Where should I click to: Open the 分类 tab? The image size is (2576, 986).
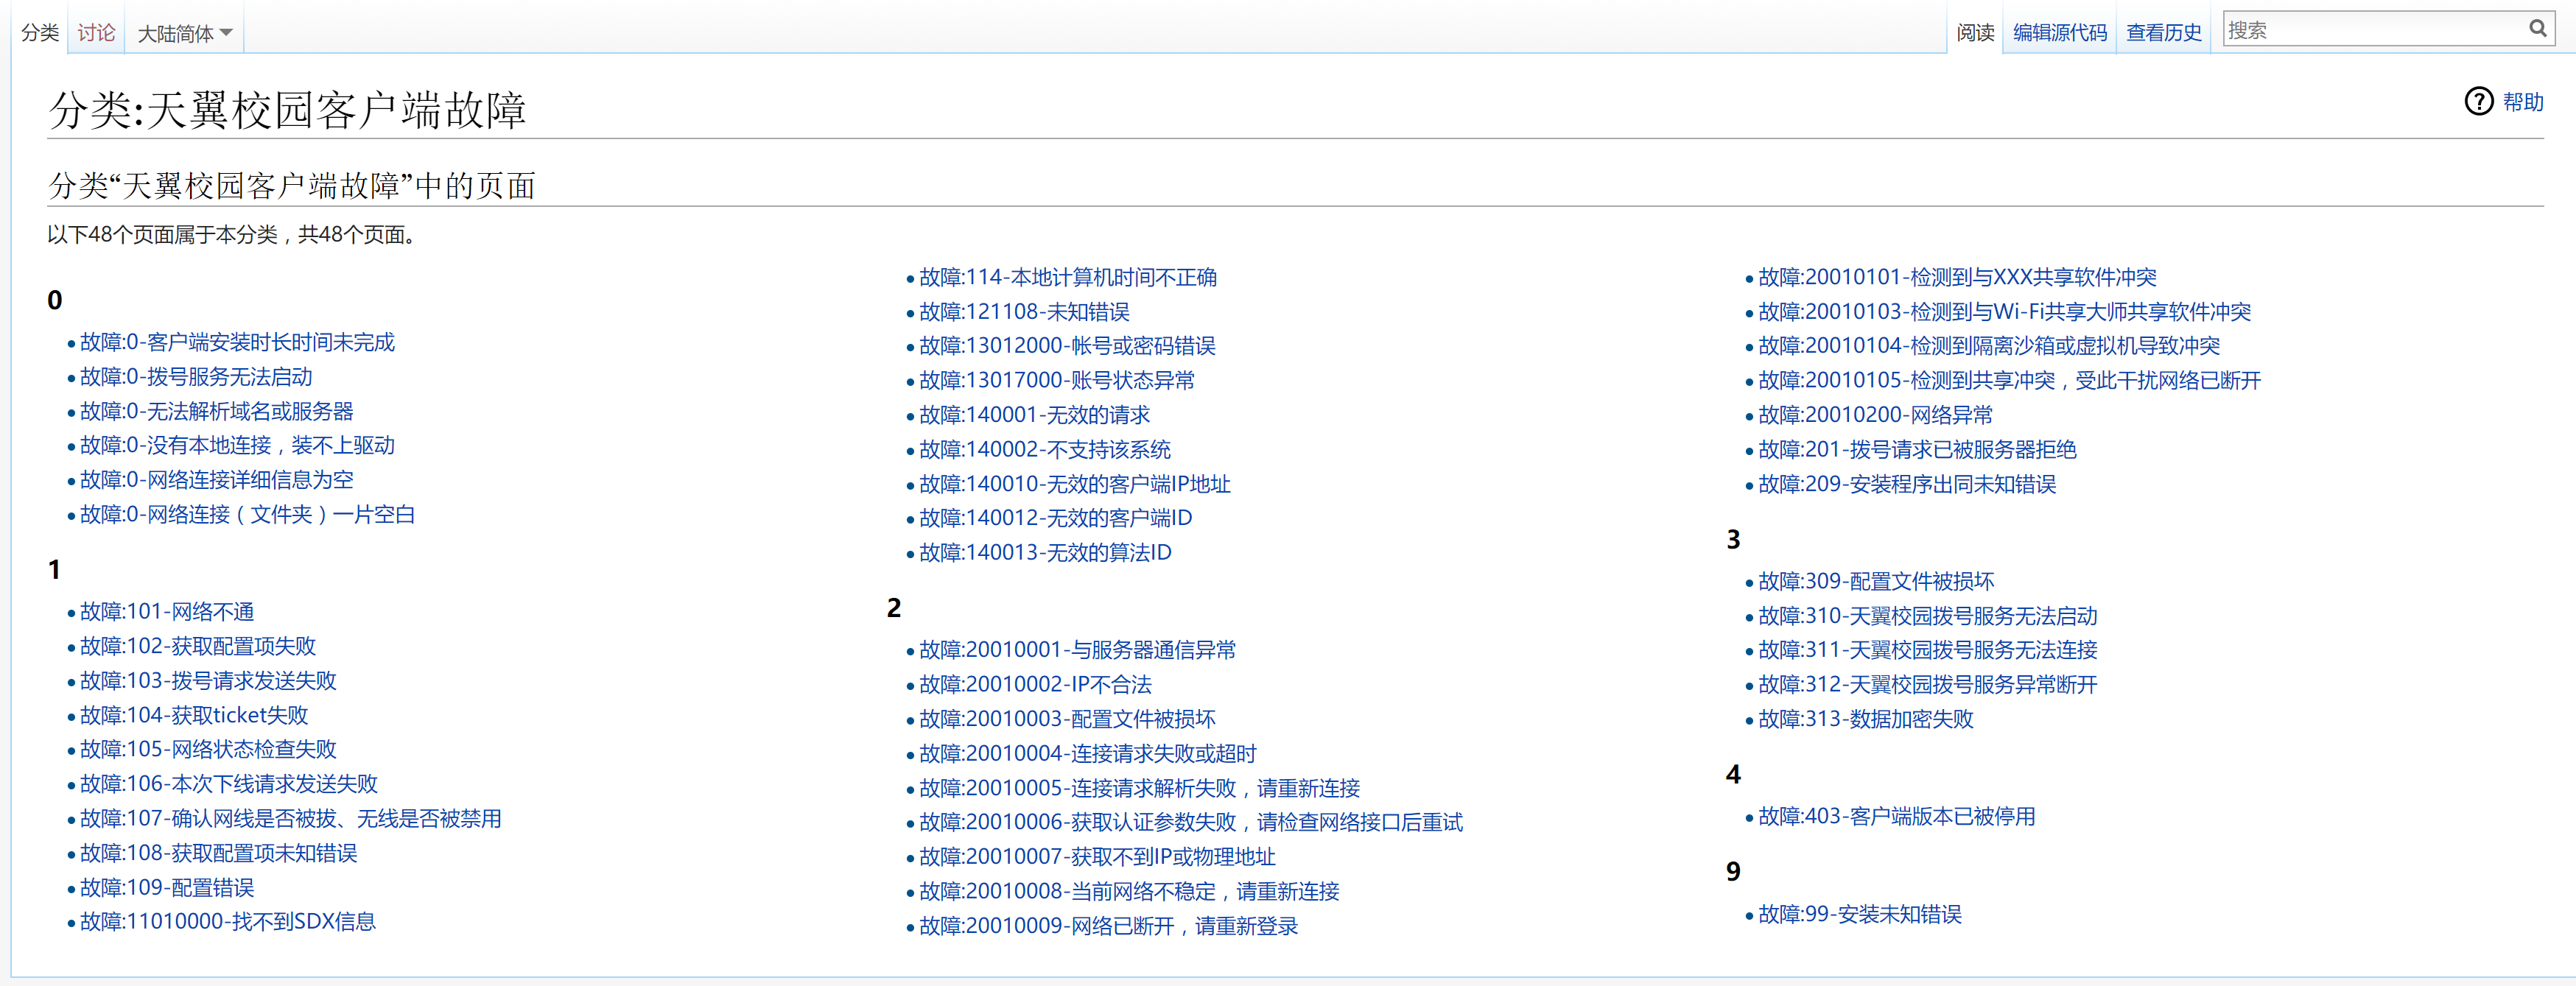(x=40, y=33)
